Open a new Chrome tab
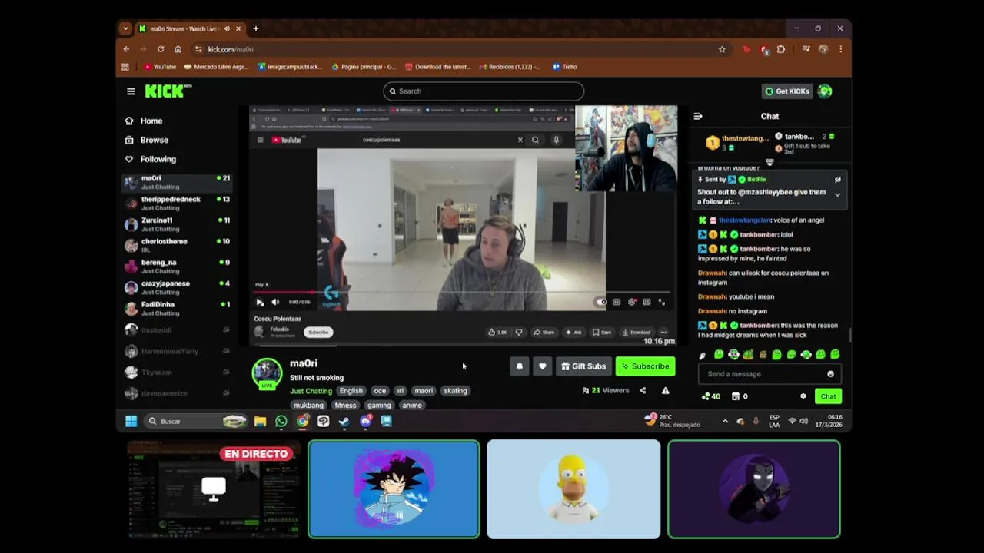The image size is (984, 553). pyautogui.click(x=256, y=28)
